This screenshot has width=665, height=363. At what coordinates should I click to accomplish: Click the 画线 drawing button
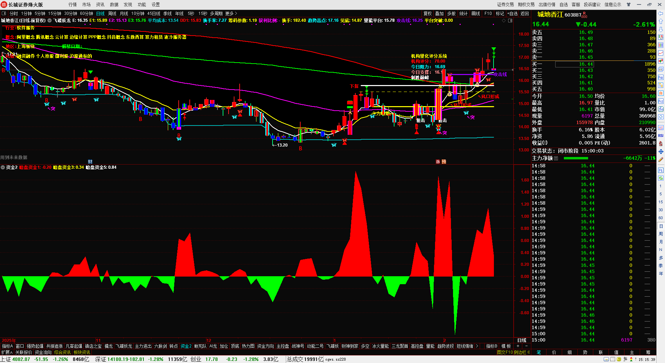tap(476, 13)
